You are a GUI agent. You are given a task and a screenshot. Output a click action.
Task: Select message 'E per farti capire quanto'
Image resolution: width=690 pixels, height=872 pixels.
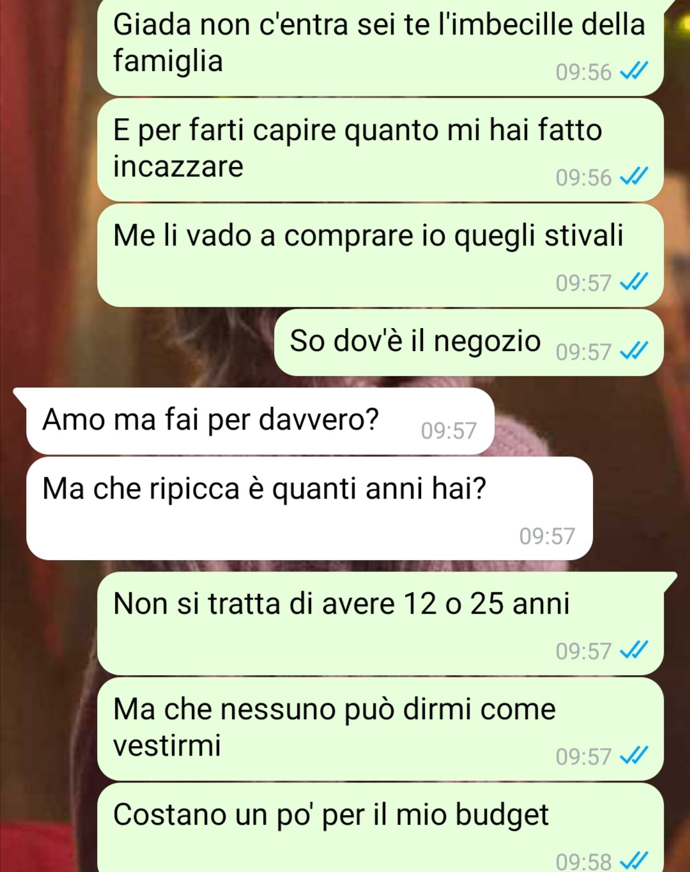380,150
